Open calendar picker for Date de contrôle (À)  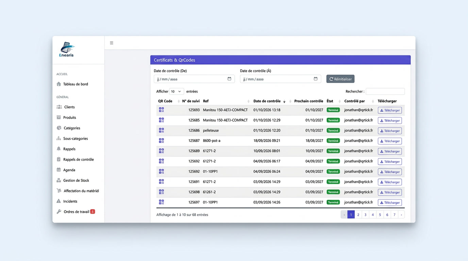click(316, 79)
